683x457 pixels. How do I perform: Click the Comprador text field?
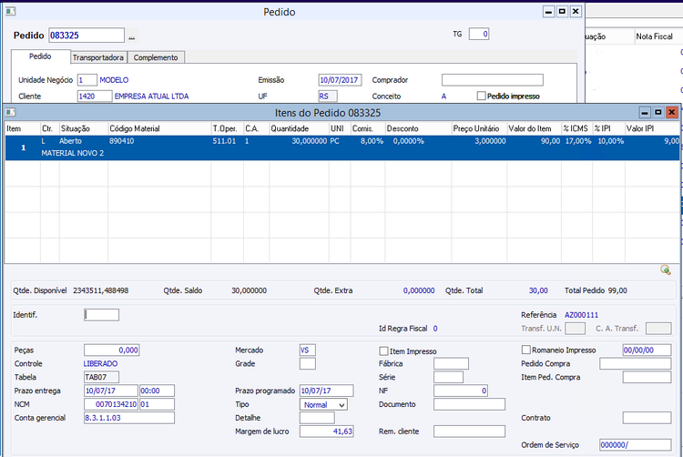[x=492, y=80]
